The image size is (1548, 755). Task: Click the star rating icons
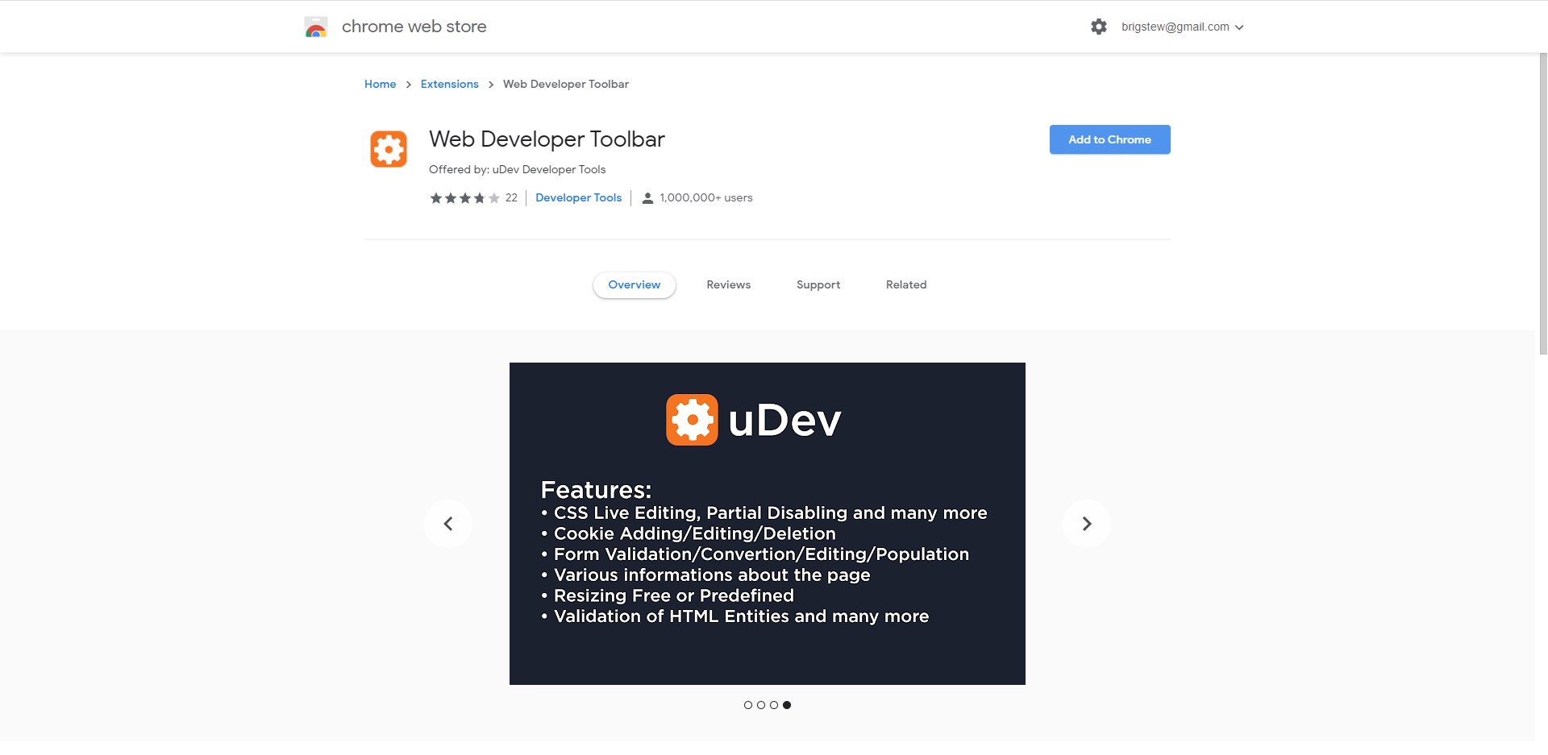(x=465, y=198)
